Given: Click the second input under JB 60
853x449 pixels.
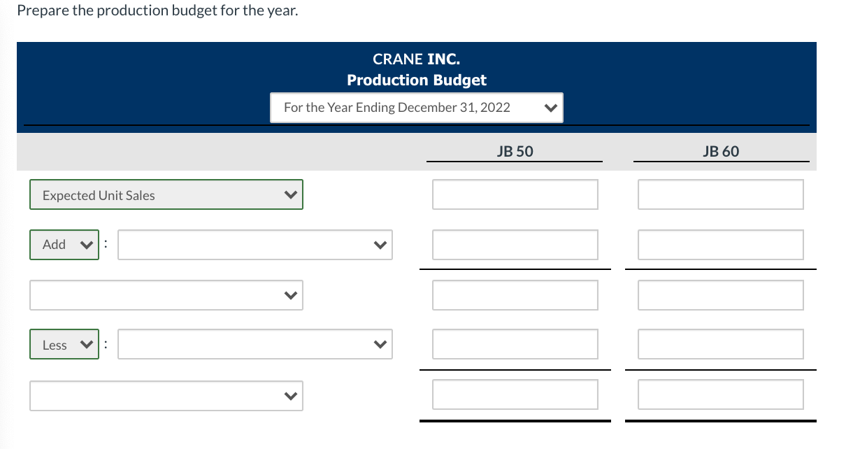Looking at the screenshot, I should (721, 245).
